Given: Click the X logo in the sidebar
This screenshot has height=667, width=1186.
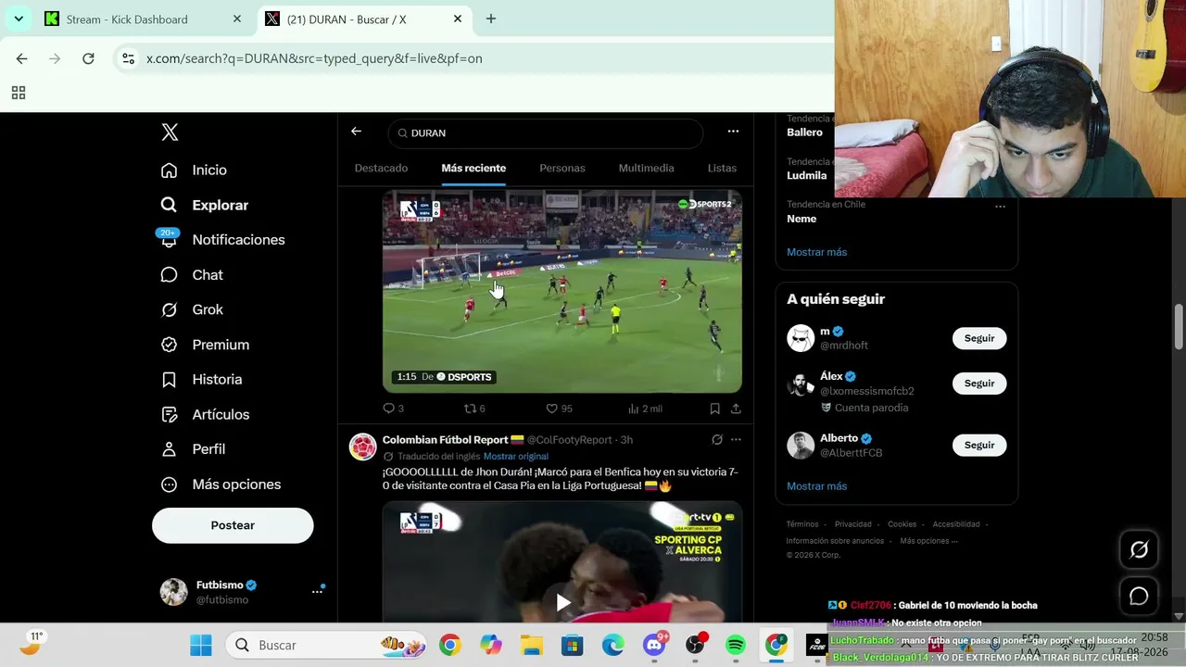Looking at the screenshot, I should 170,132.
